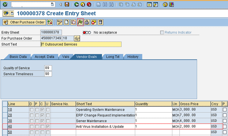Click the traffic-light icon beside Other Purchase Order
Viewport: 228px width, 136px height.
coord(50,22)
